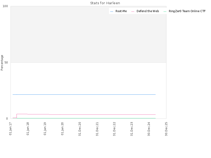Click the x-axis date '01.Jan.20'

[x=63, y=129]
